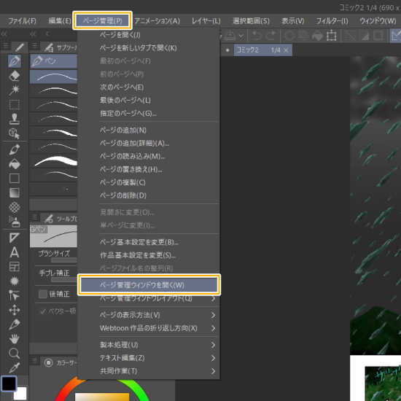401x401 pixels.
Task: Collapse tool palette with double chevron
Action: click(4, 34)
